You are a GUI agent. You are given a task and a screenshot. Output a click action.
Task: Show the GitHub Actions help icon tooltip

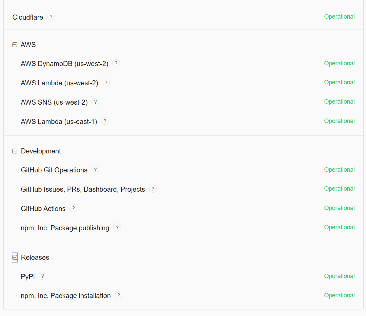click(73, 208)
